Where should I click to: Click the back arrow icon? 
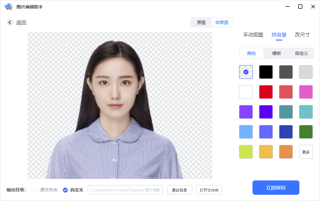click(10, 22)
